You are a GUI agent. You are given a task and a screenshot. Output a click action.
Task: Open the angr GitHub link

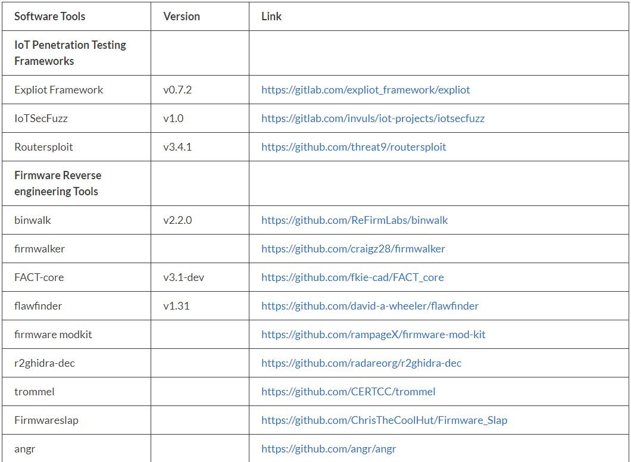pos(329,449)
